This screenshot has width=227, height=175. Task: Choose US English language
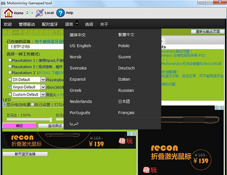pos(80,46)
